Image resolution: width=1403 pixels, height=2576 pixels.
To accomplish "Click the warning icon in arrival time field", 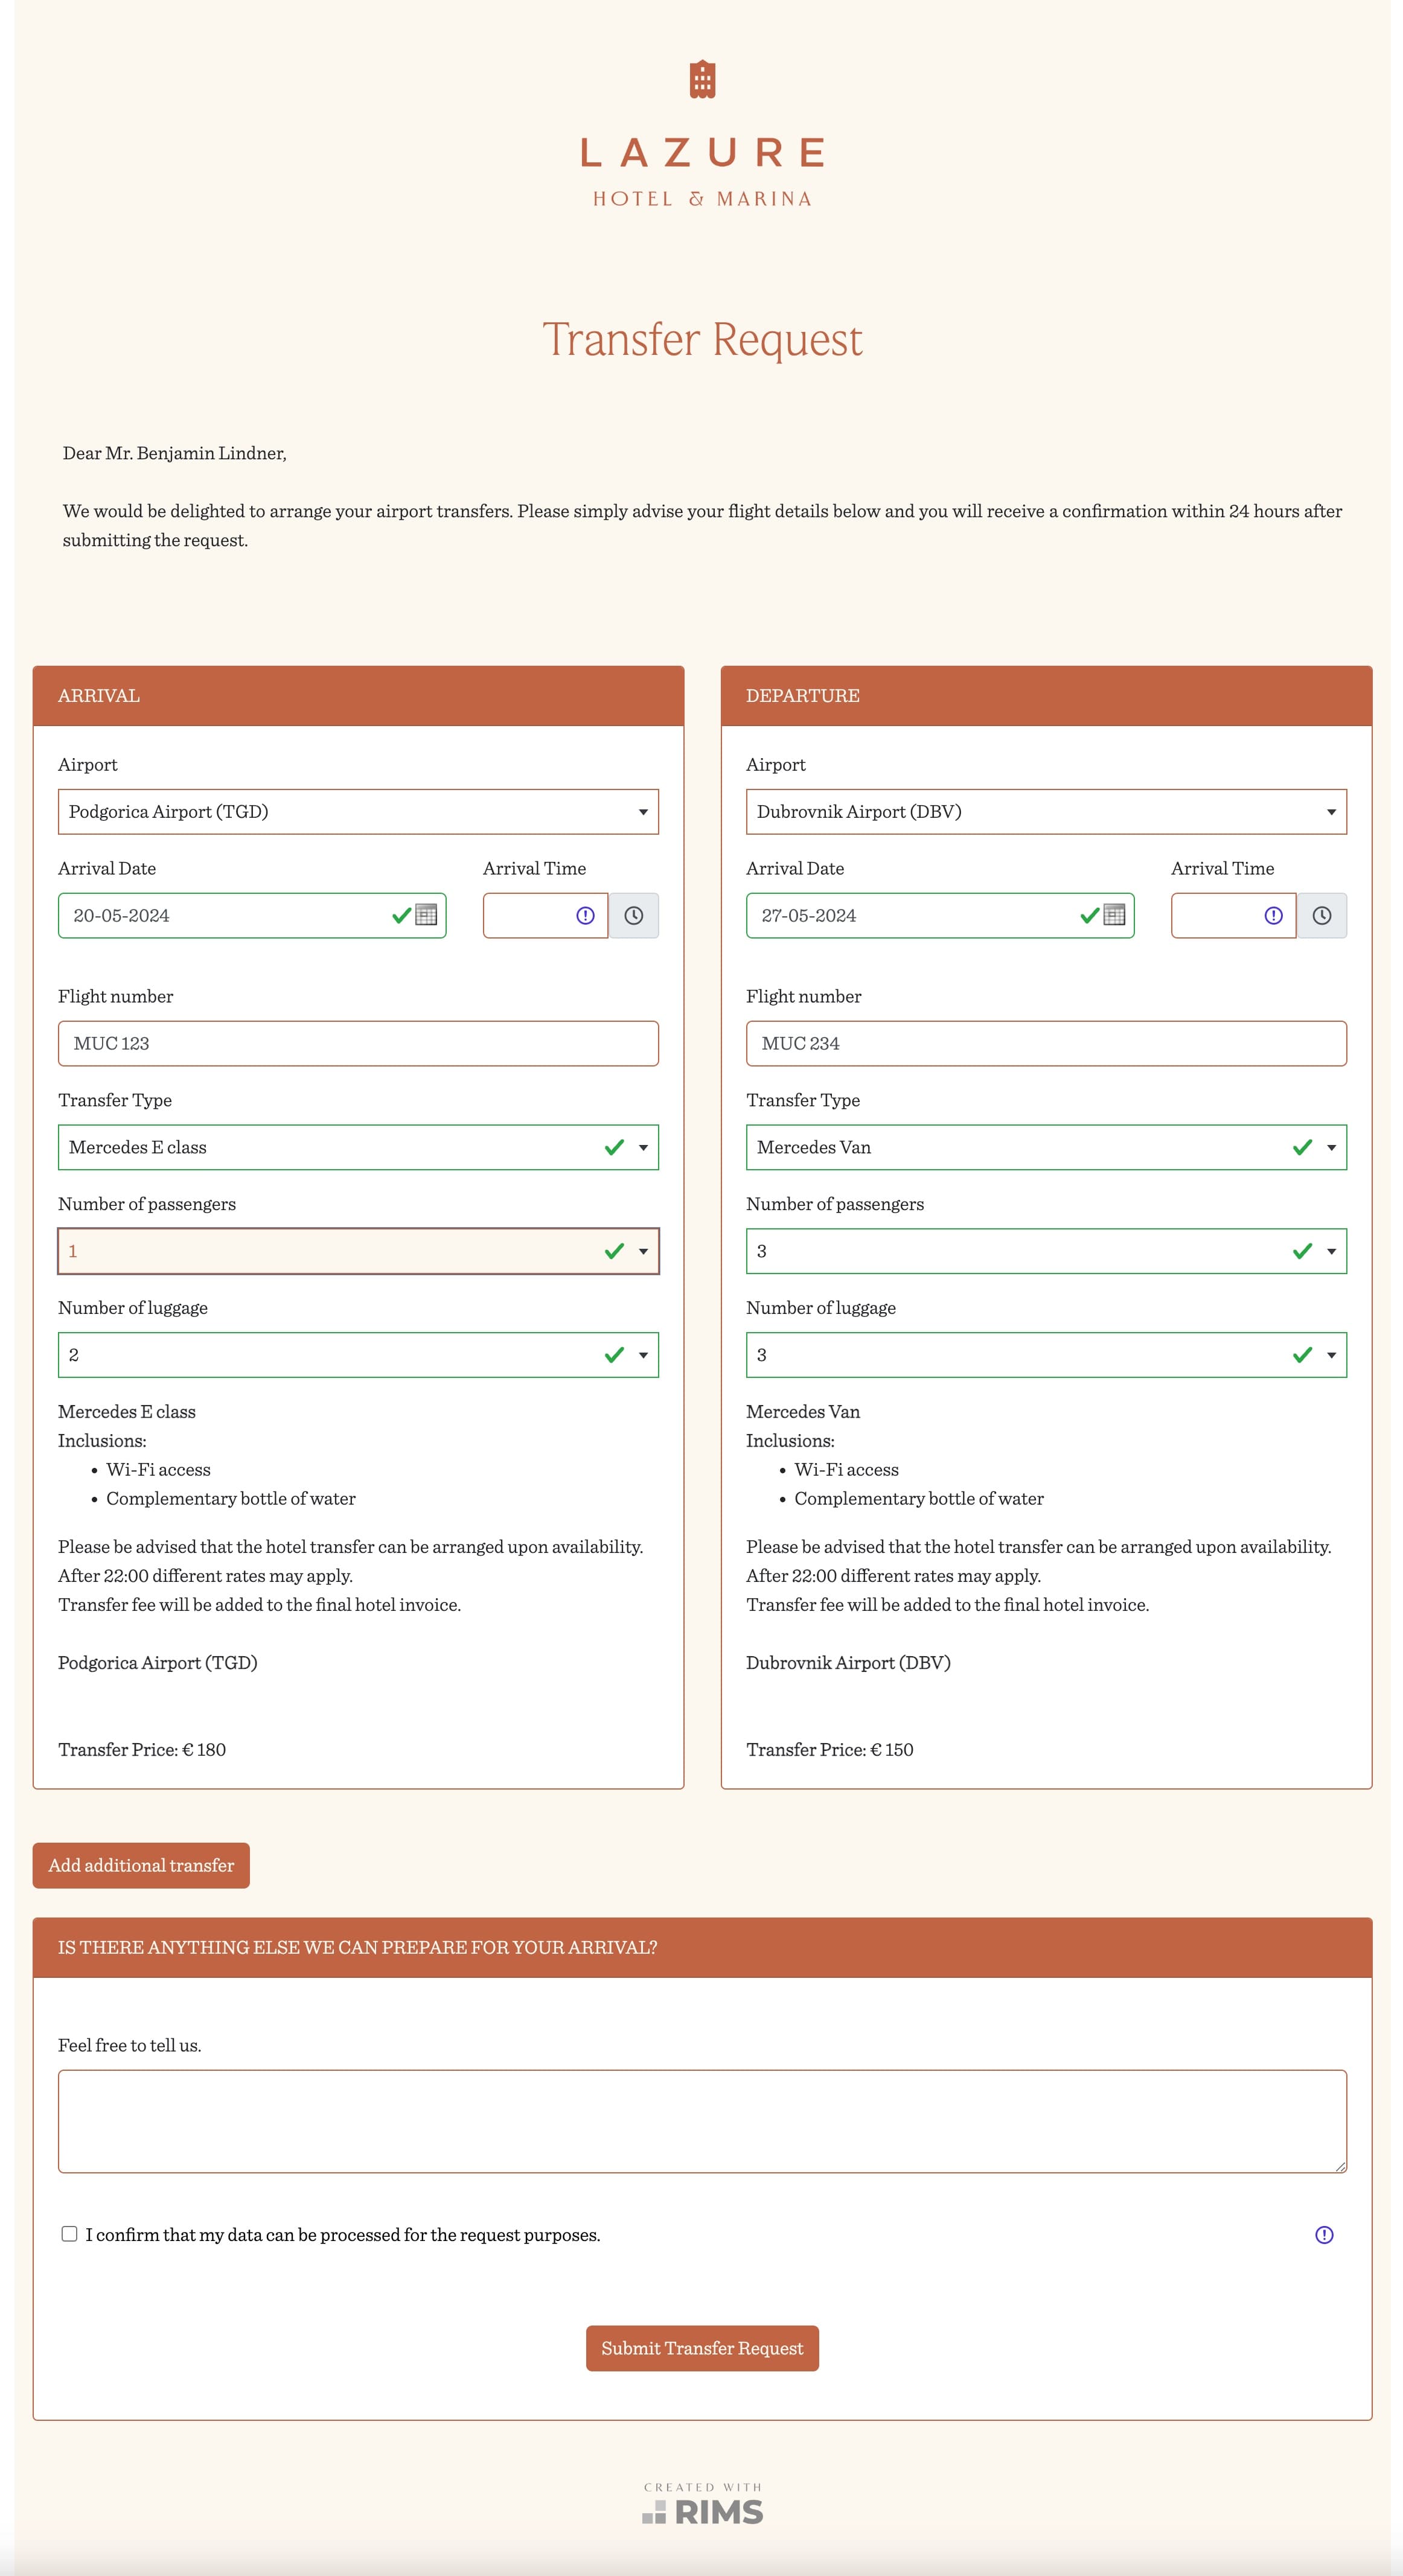I will (x=585, y=915).
